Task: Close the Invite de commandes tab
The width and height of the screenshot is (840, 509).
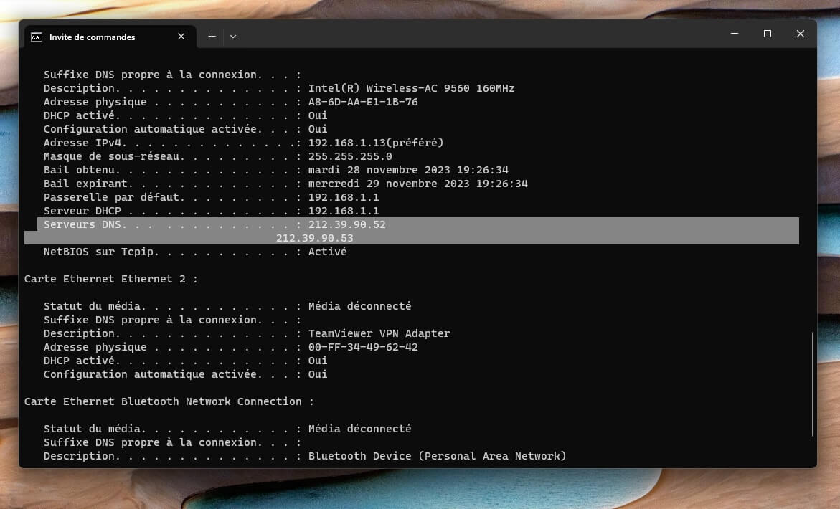Action: (x=181, y=37)
